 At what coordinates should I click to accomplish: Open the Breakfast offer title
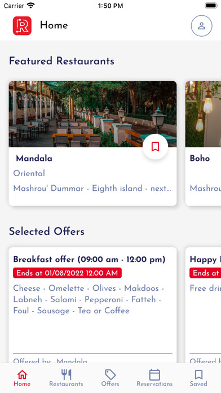89,259
